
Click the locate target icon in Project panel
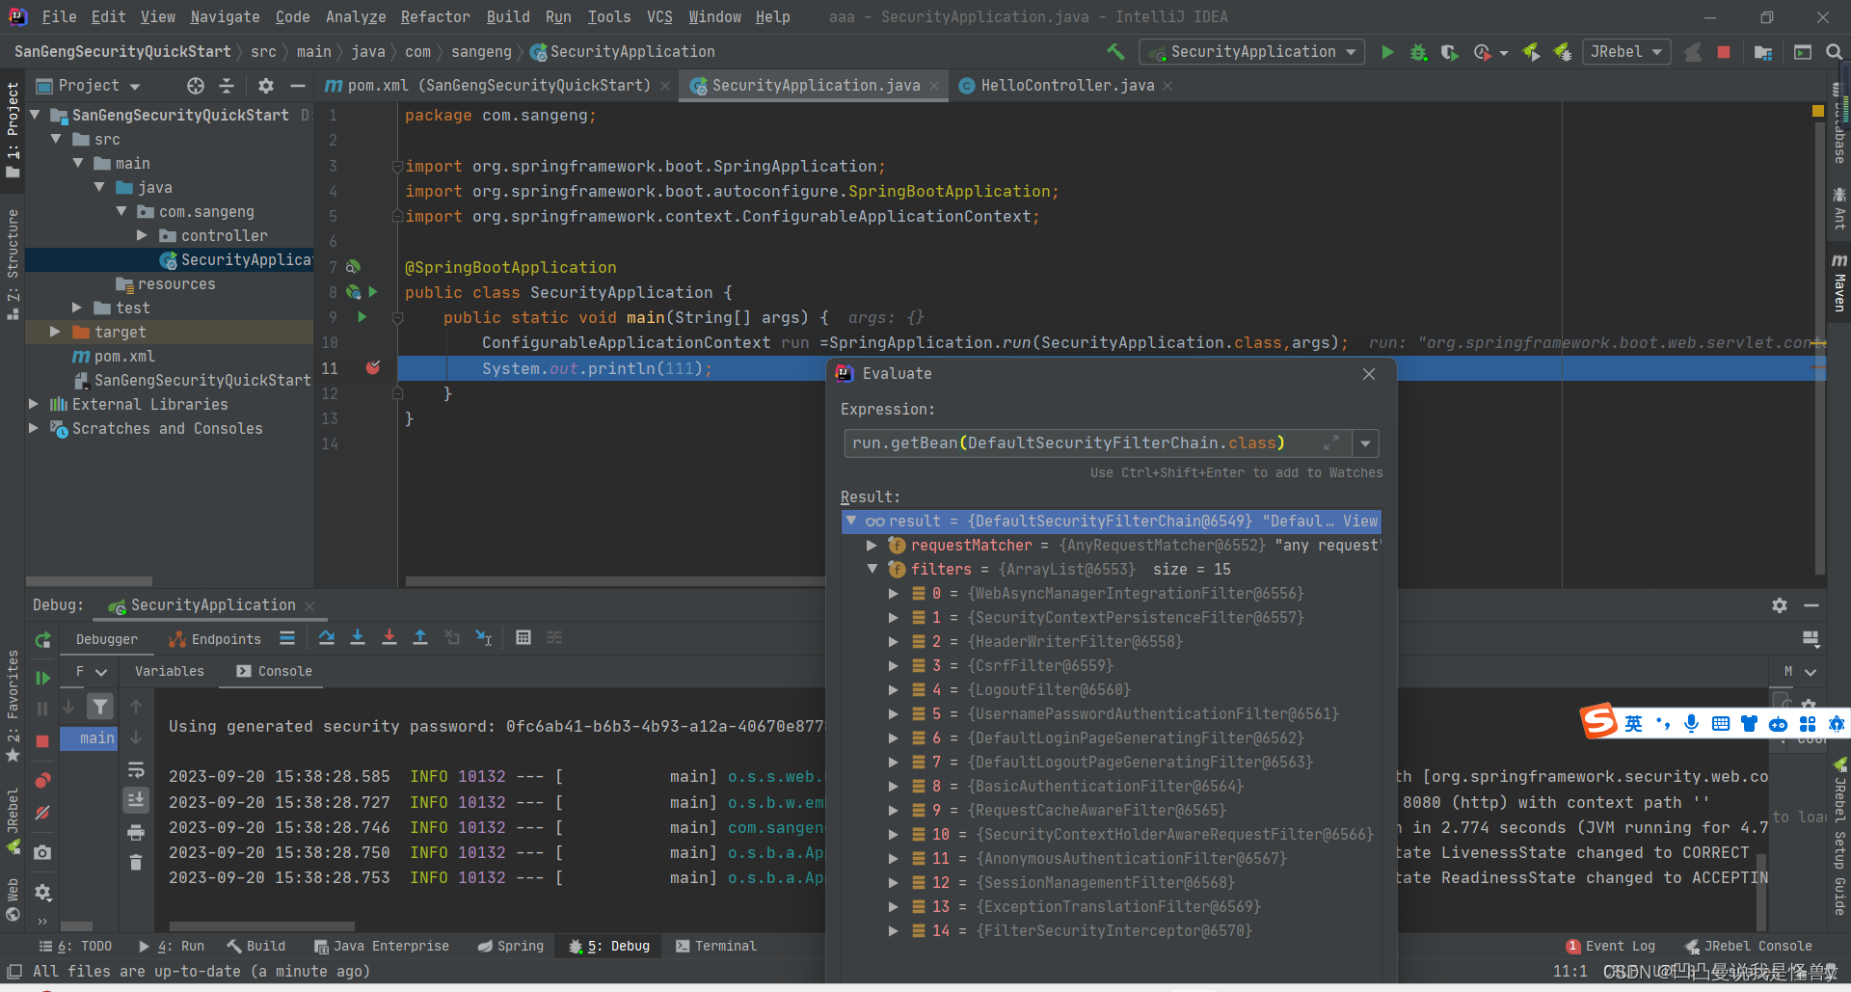[x=196, y=86]
